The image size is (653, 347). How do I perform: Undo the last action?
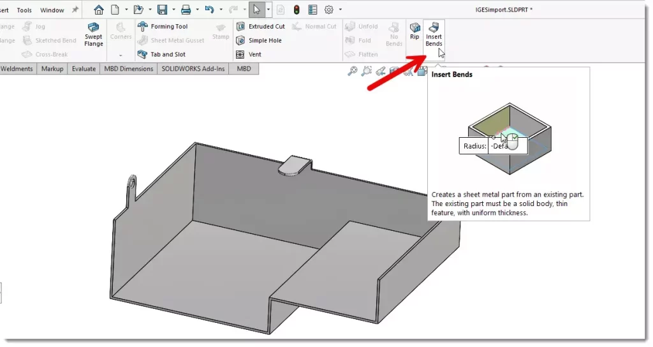point(209,10)
